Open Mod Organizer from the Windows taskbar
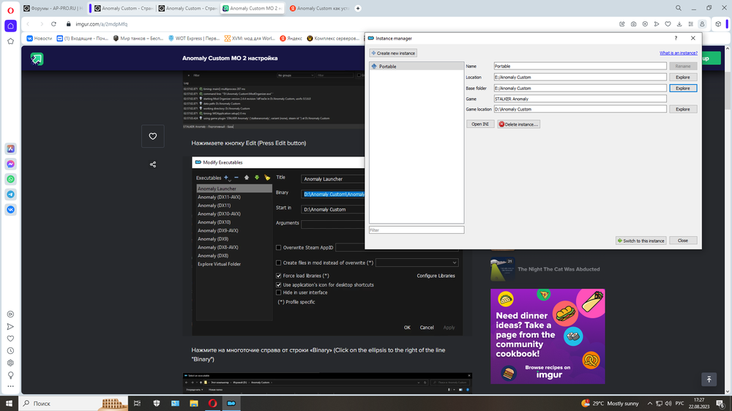Screen dimensions: 732x411 (231, 403)
